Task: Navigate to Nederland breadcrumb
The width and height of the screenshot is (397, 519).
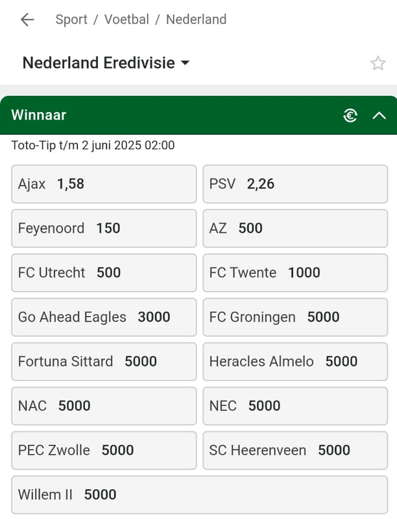Action: tap(196, 19)
